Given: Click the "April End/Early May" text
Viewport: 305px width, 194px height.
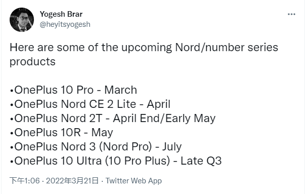Looking at the screenshot, I should coord(164,119).
